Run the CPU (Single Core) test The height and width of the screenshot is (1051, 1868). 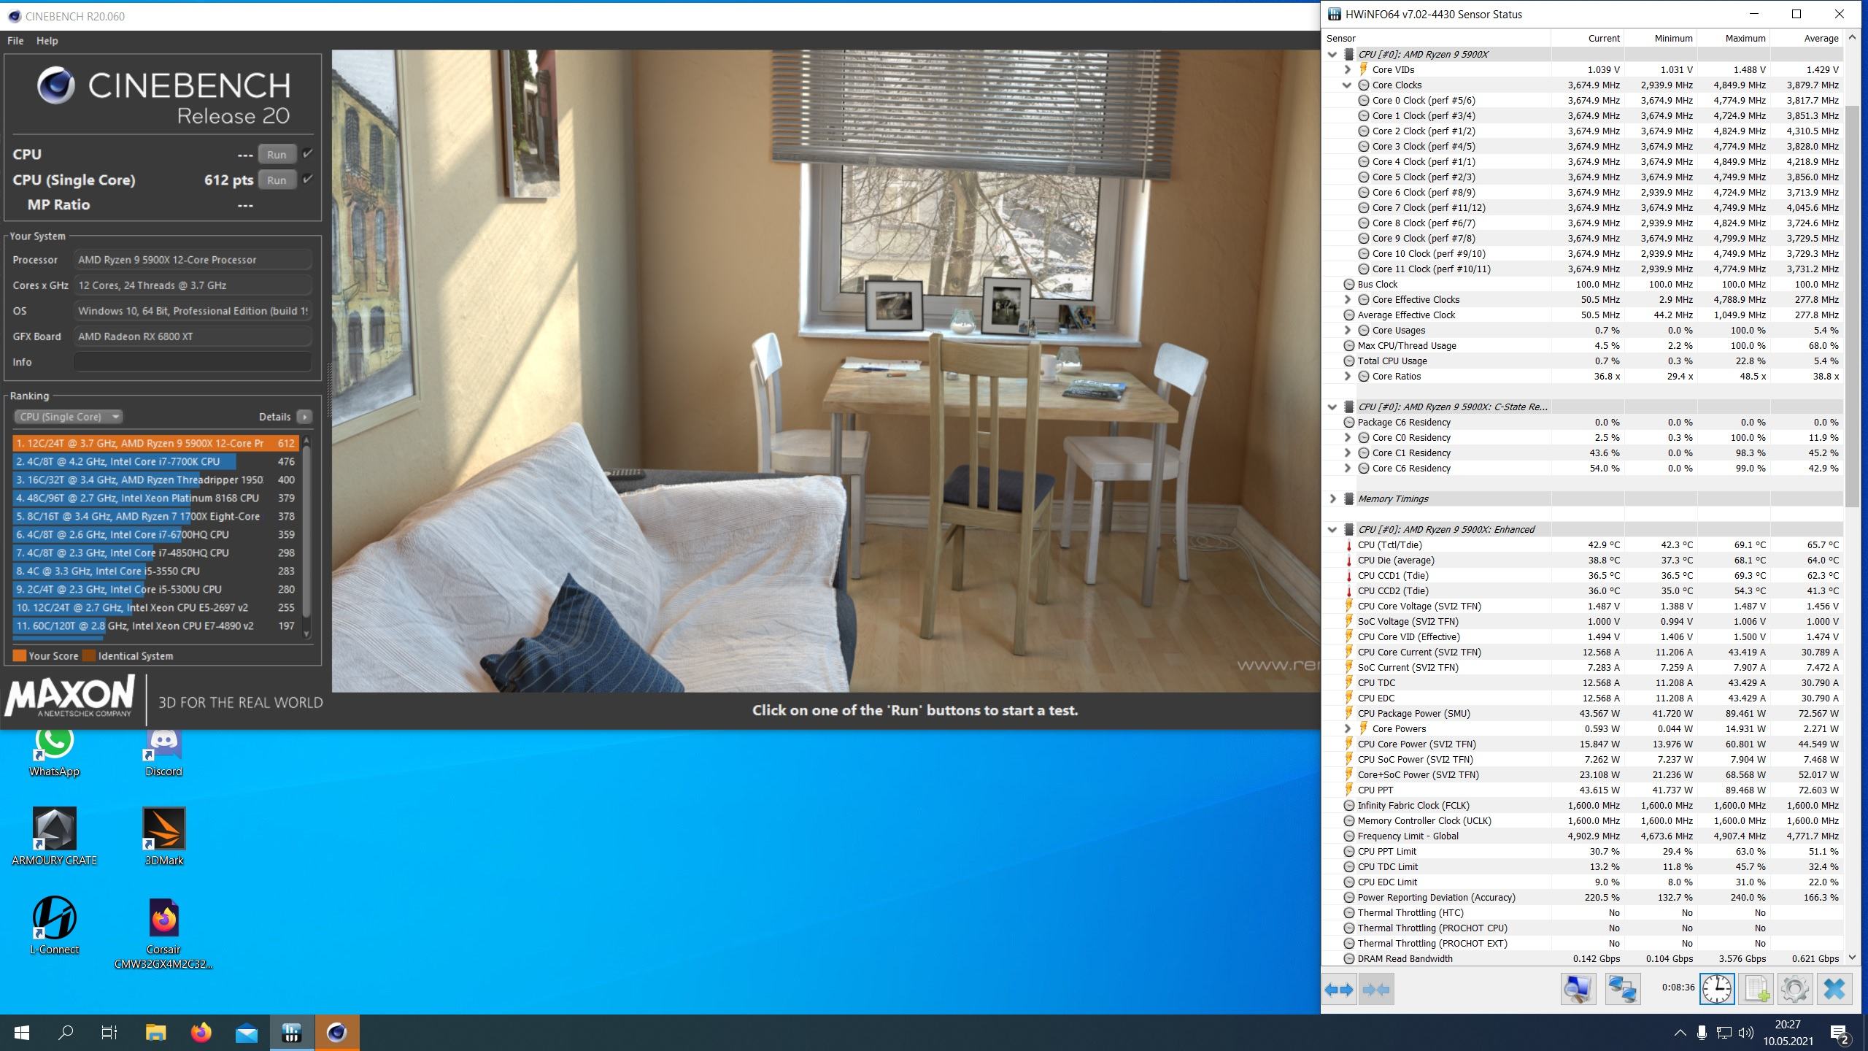[277, 180]
